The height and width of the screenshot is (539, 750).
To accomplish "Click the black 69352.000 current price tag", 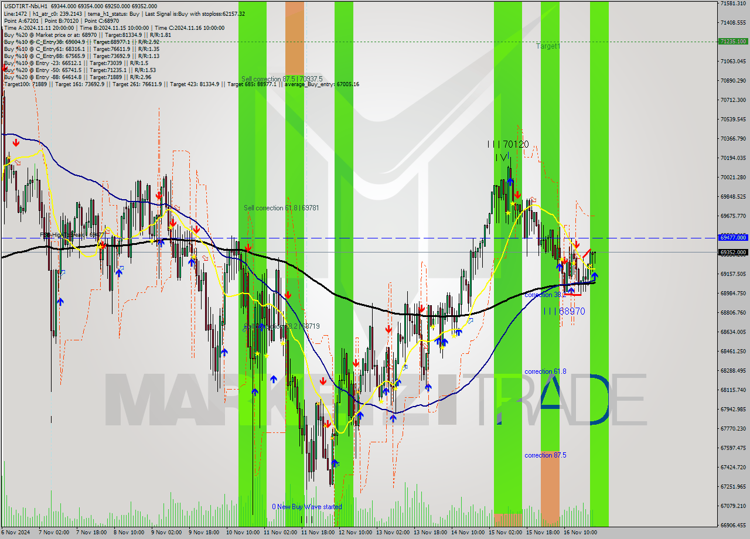I will tap(732, 253).
